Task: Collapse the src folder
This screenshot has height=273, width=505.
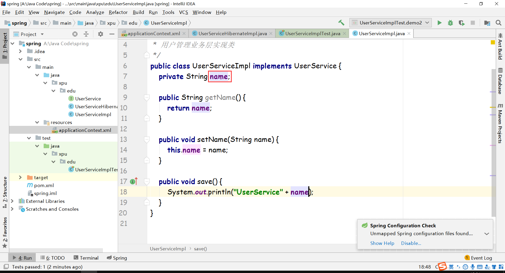Action: pyautogui.click(x=20, y=59)
